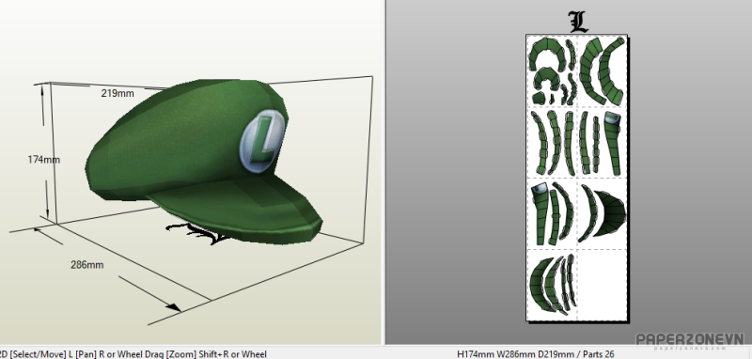Click the 174mm height dimension label
Screen dimensions: 752x359
pos(43,160)
